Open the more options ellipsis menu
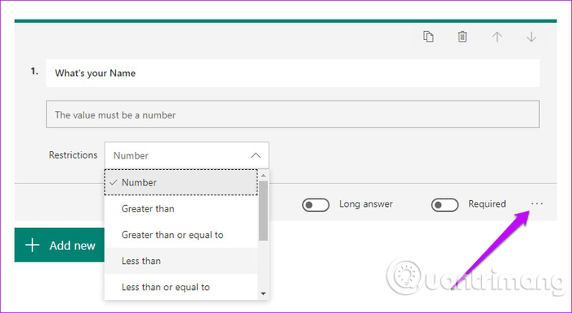The image size is (572, 313). 537,203
